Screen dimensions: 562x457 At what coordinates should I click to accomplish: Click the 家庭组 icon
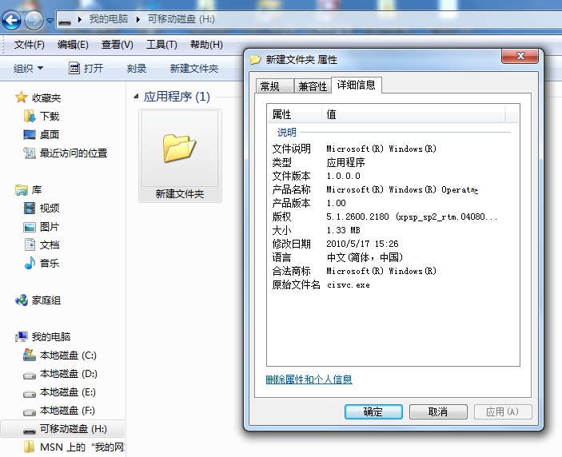click(22, 300)
